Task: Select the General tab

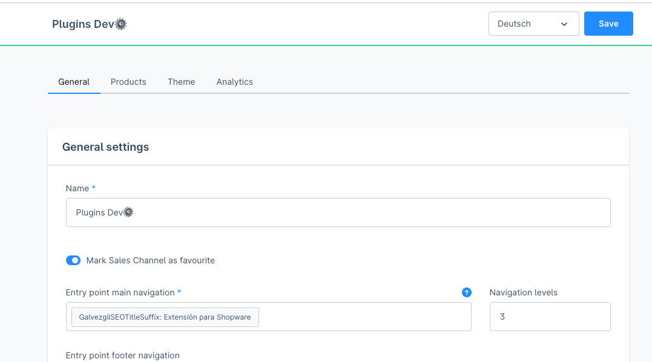Action: [x=74, y=82]
